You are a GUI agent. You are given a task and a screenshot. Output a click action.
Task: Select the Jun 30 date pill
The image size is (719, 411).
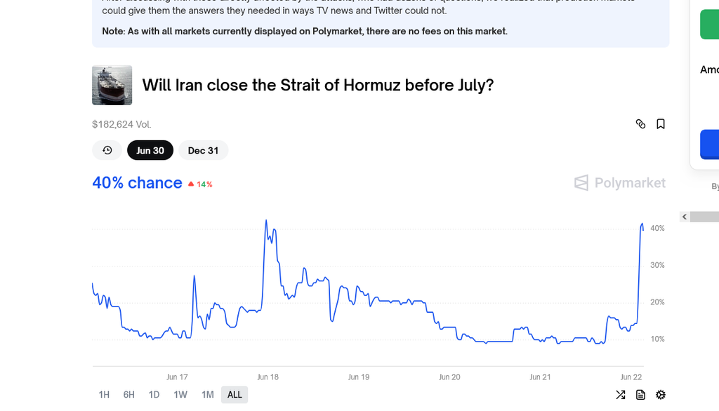click(x=150, y=150)
